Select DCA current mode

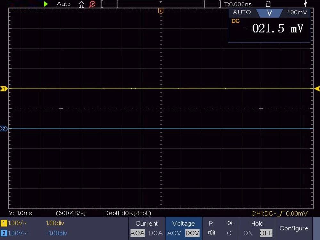pyautogui.click(x=156, y=233)
